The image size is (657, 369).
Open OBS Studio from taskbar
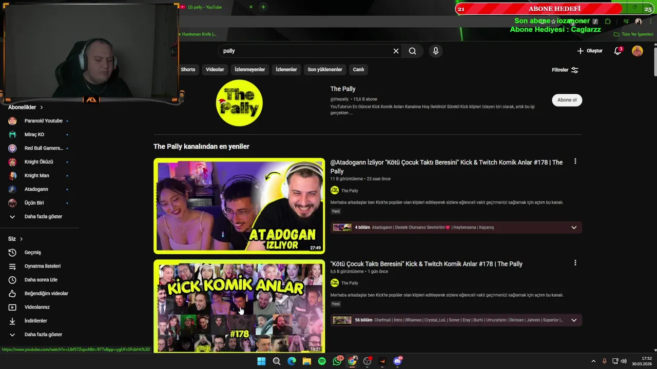click(367, 361)
